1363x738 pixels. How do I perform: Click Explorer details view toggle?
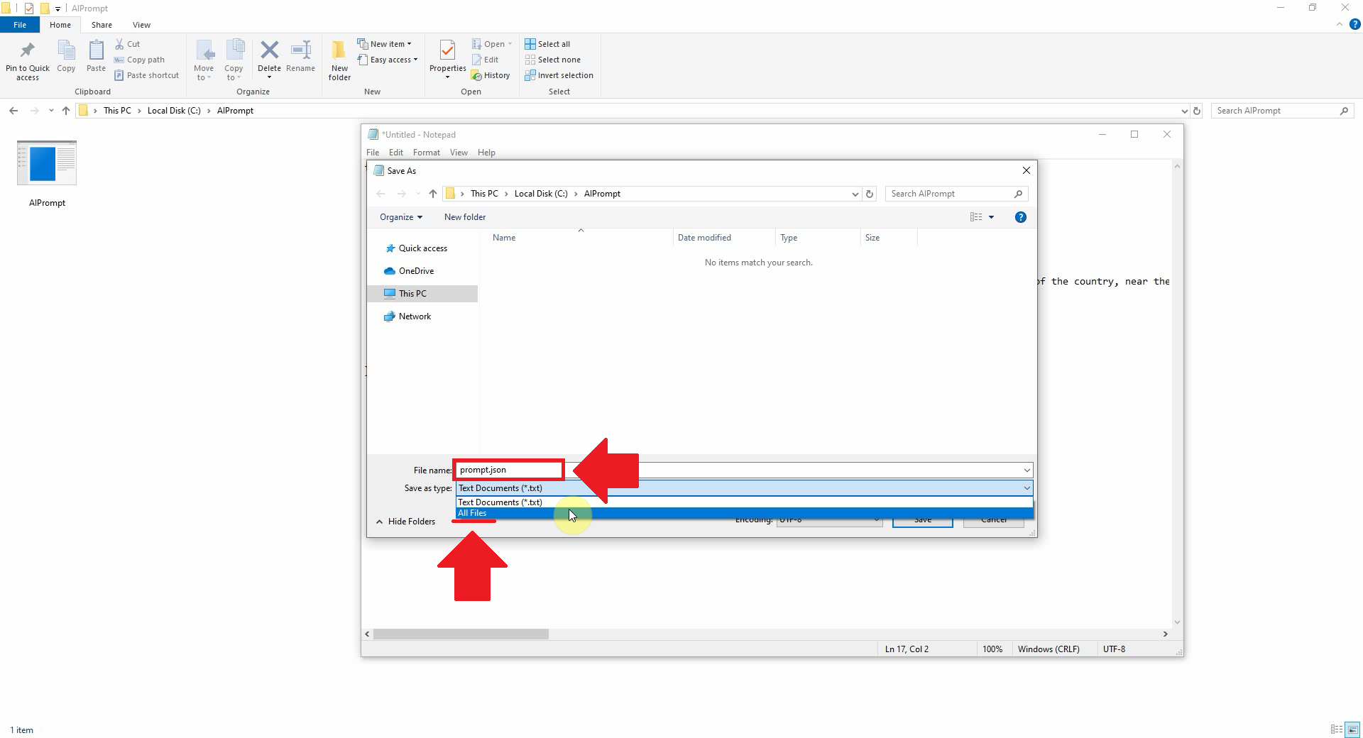(1337, 729)
